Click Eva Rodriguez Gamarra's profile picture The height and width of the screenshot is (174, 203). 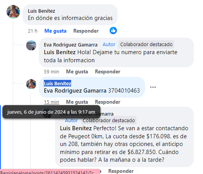click(31, 45)
